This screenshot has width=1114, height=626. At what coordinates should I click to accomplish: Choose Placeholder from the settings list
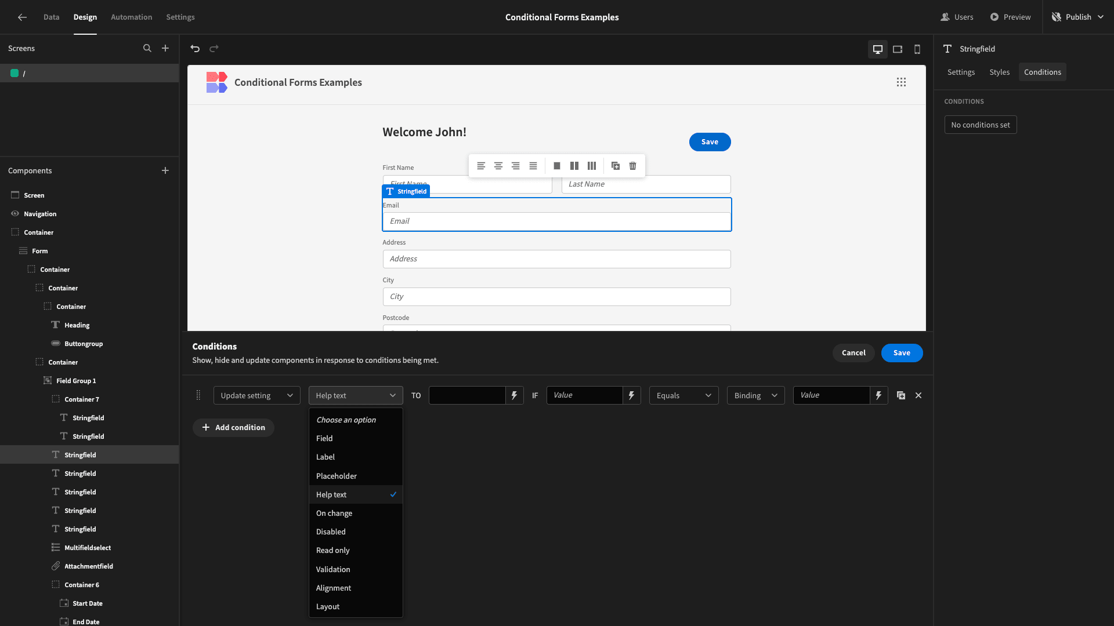pyautogui.click(x=356, y=476)
